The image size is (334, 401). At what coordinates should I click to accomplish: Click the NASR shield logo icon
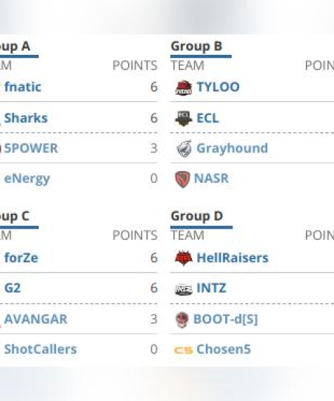tap(182, 179)
